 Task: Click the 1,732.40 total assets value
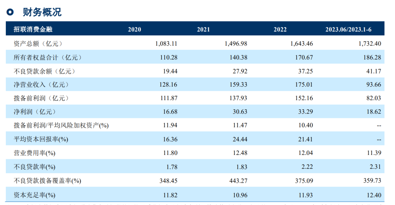coord(368,43)
